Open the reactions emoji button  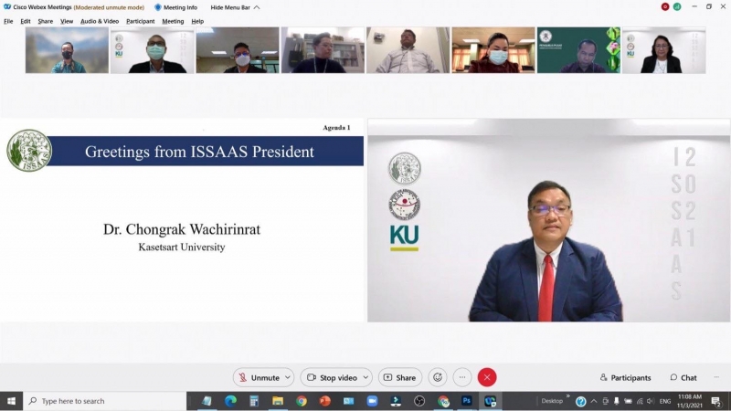(438, 377)
